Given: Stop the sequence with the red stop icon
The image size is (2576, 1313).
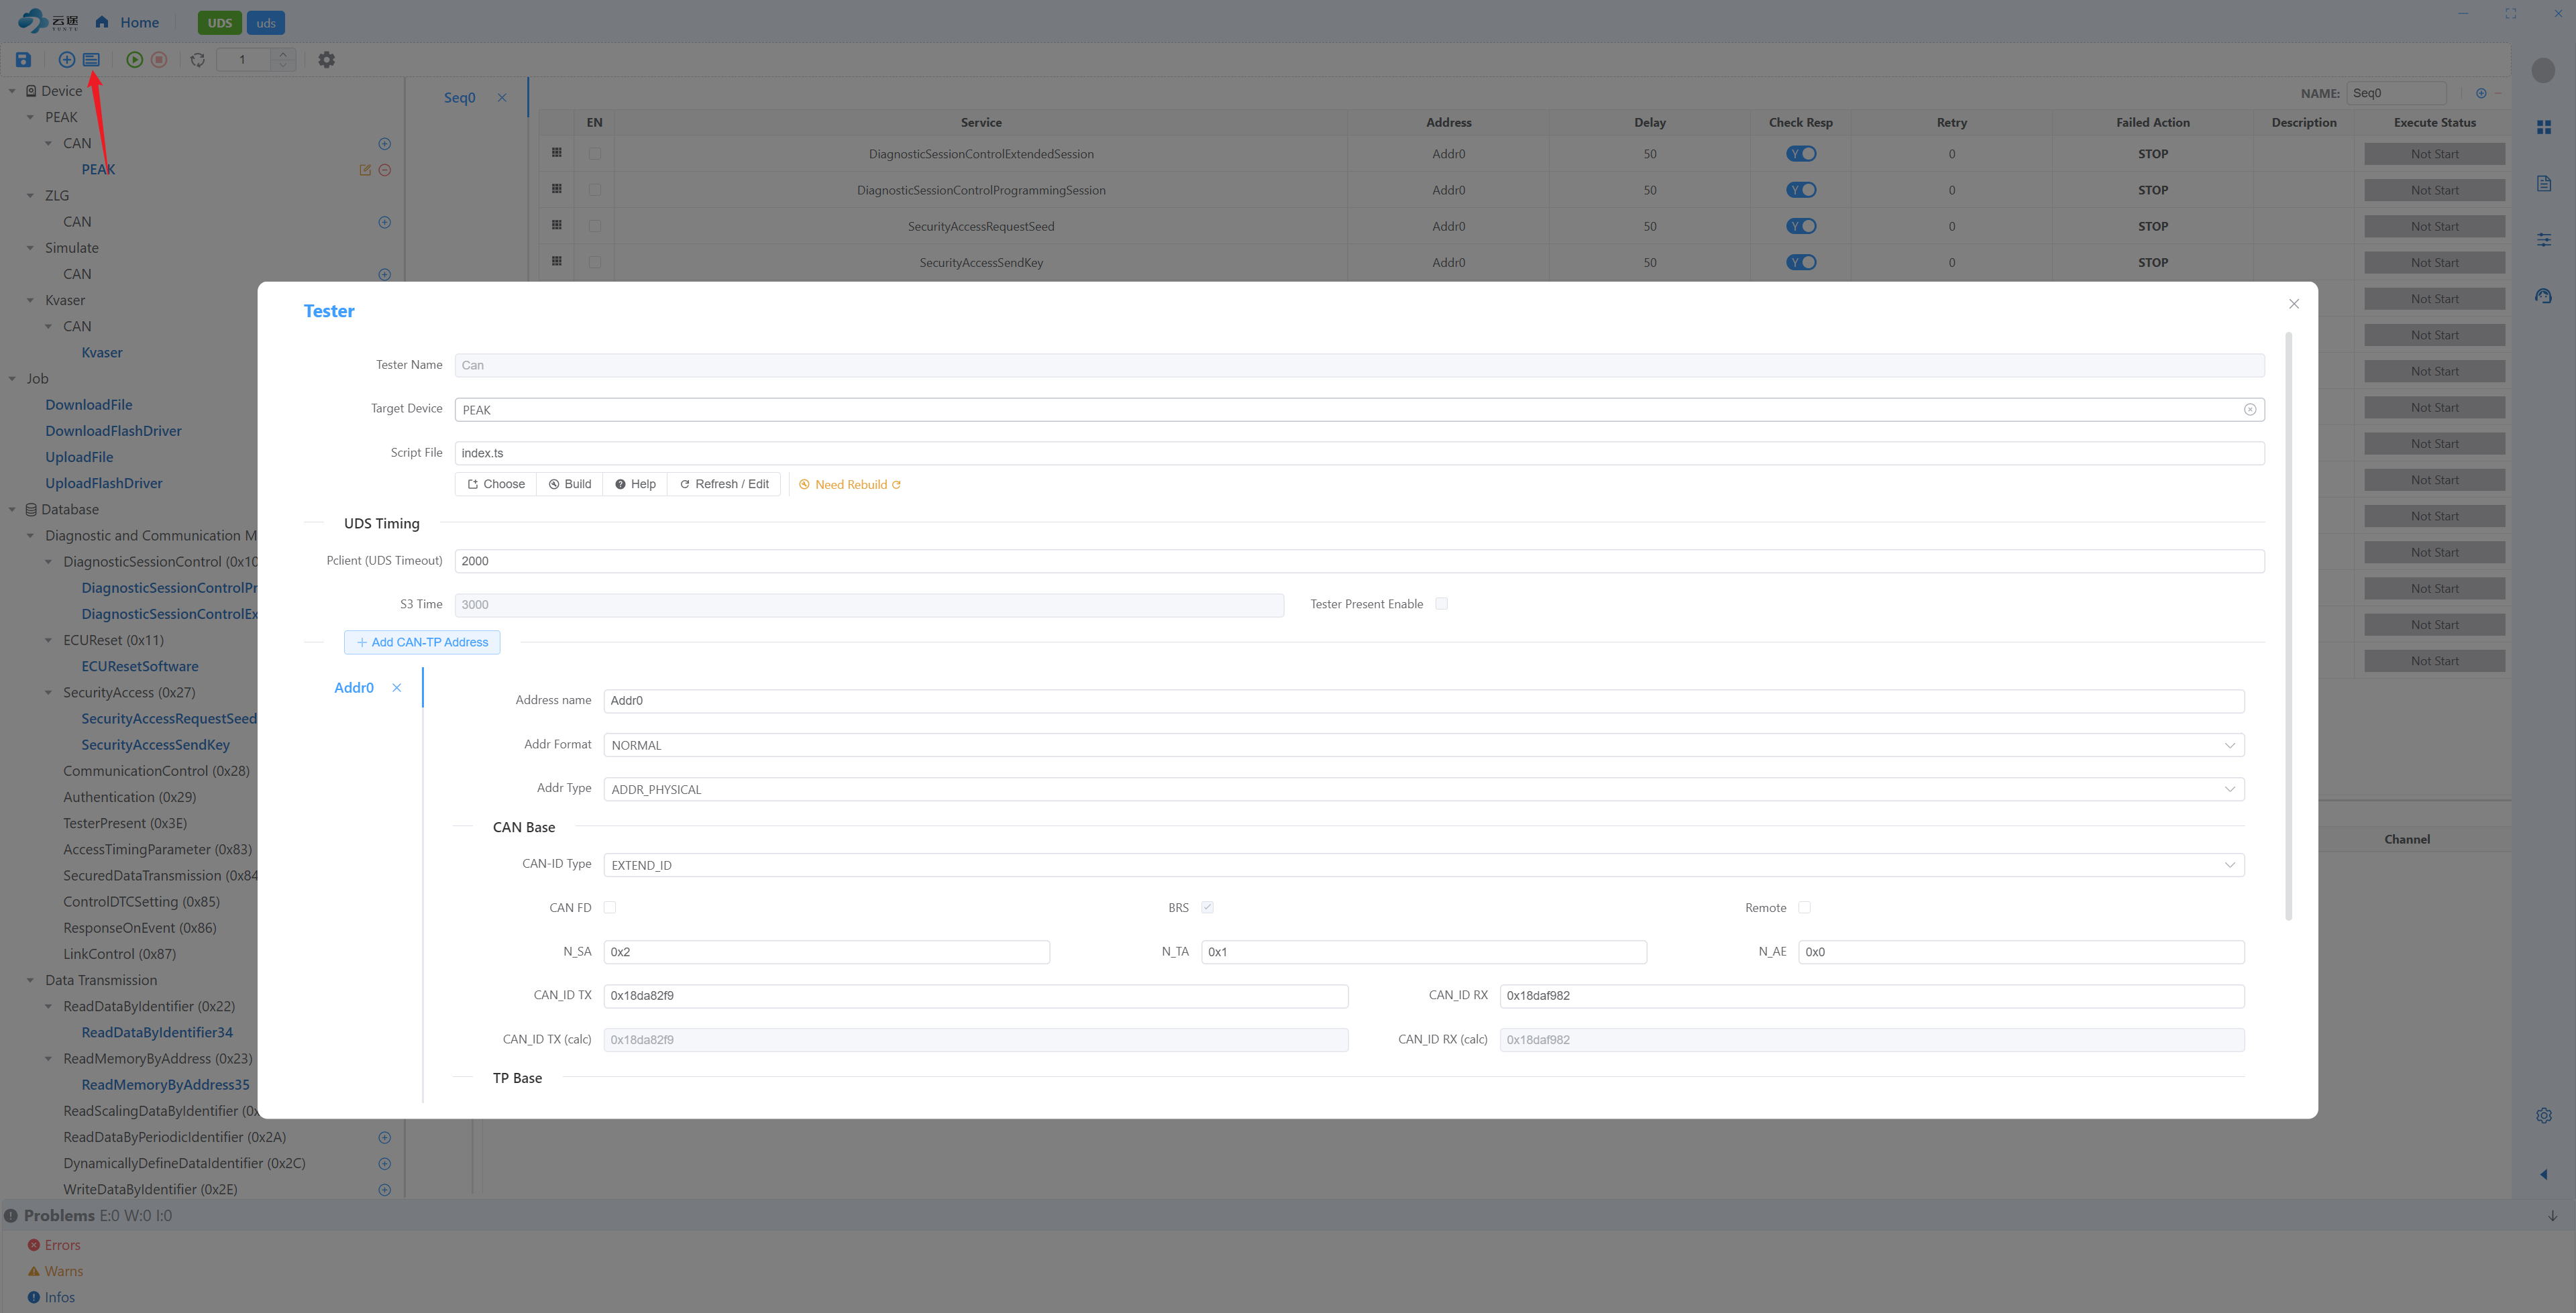Looking at the screenshot, I should tap(159, 60).
